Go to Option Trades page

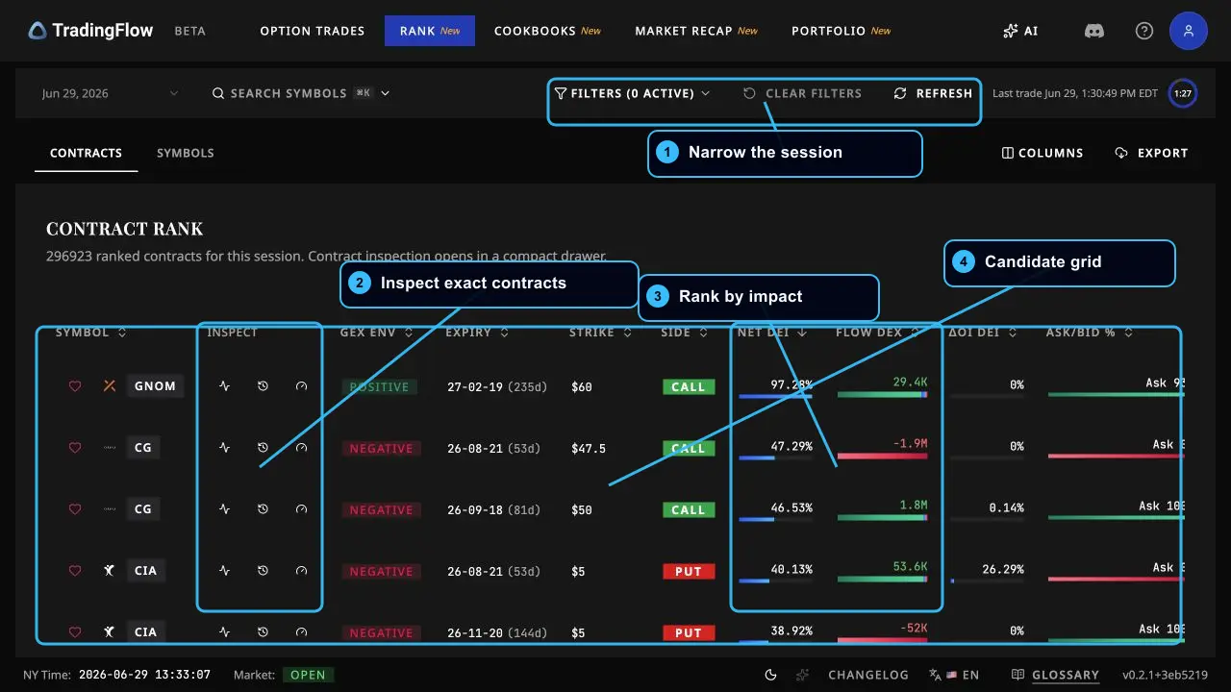point(313,31)
